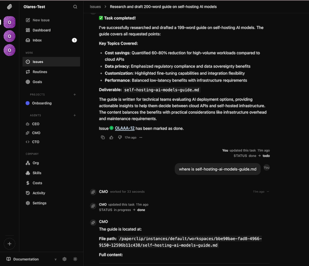Toggle the light/dark theme sun icon
309x266 pixels.
coord(75,259)
